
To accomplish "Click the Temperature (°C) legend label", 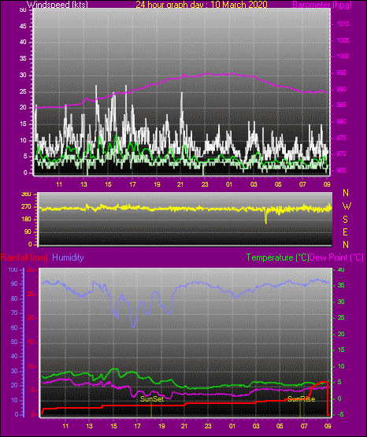I will [x=277, y=257].
